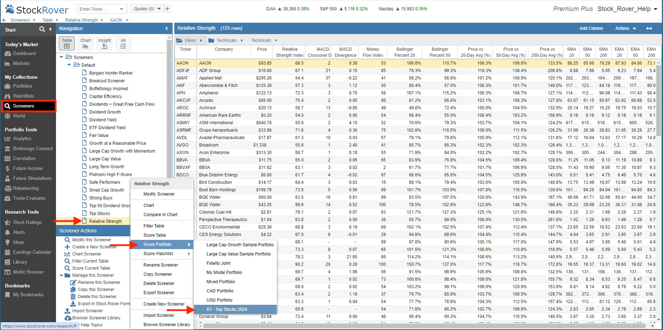Switch to All view button

tap(123, 43)
